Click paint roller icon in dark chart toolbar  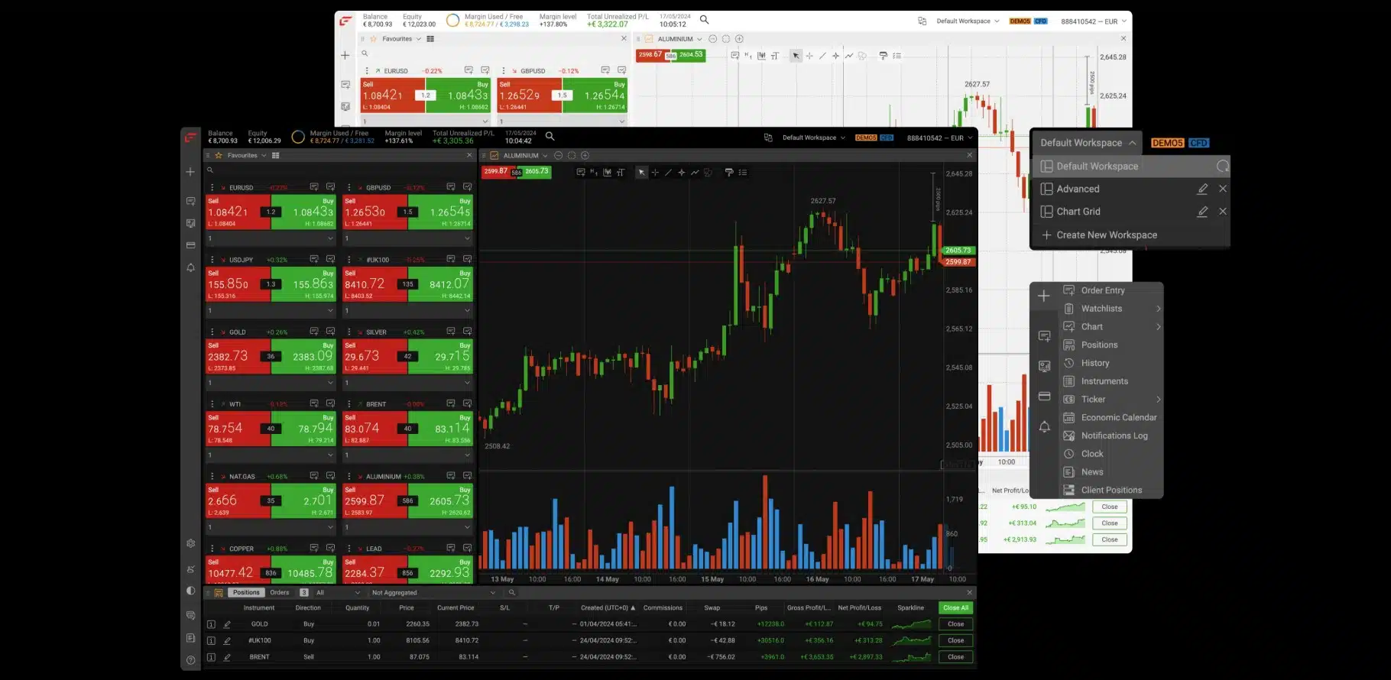pos(729,173)
